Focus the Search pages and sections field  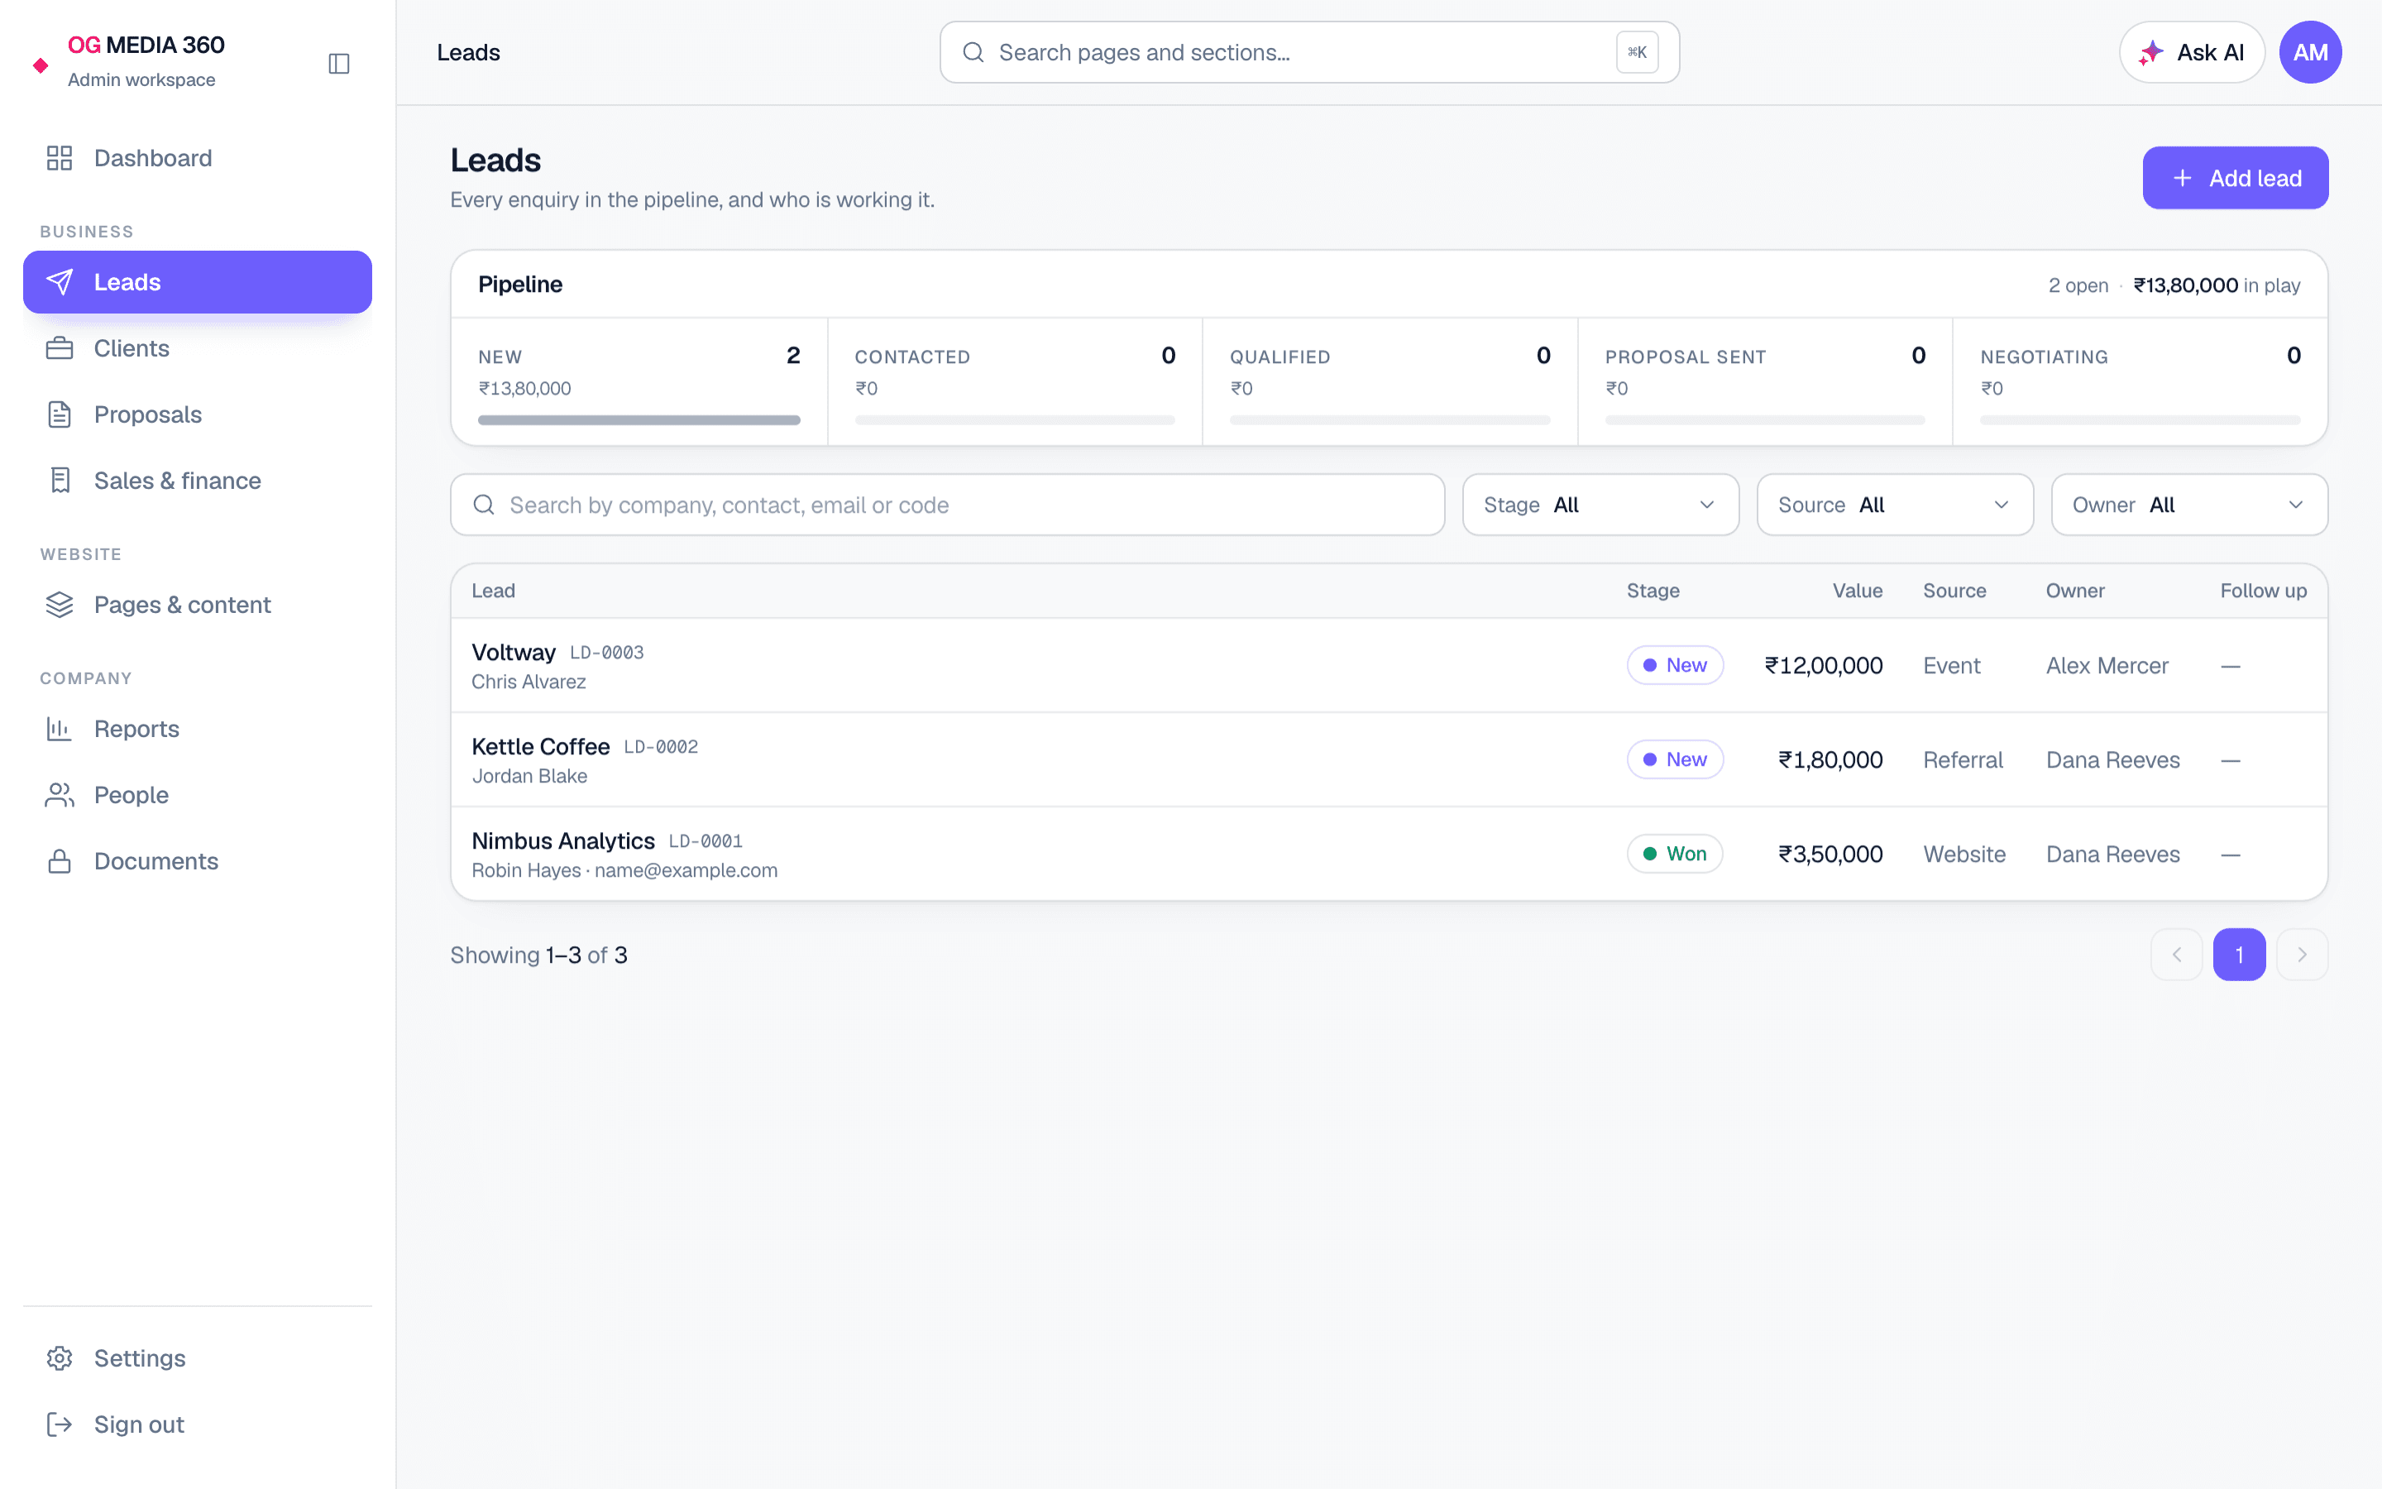pos(1309,52)
